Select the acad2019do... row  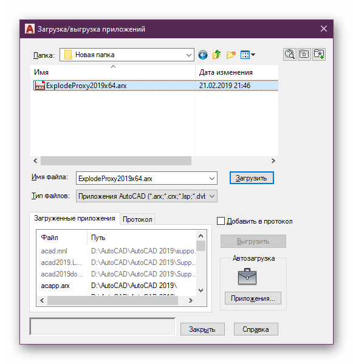pyautogui.click(x=116, y=274)
